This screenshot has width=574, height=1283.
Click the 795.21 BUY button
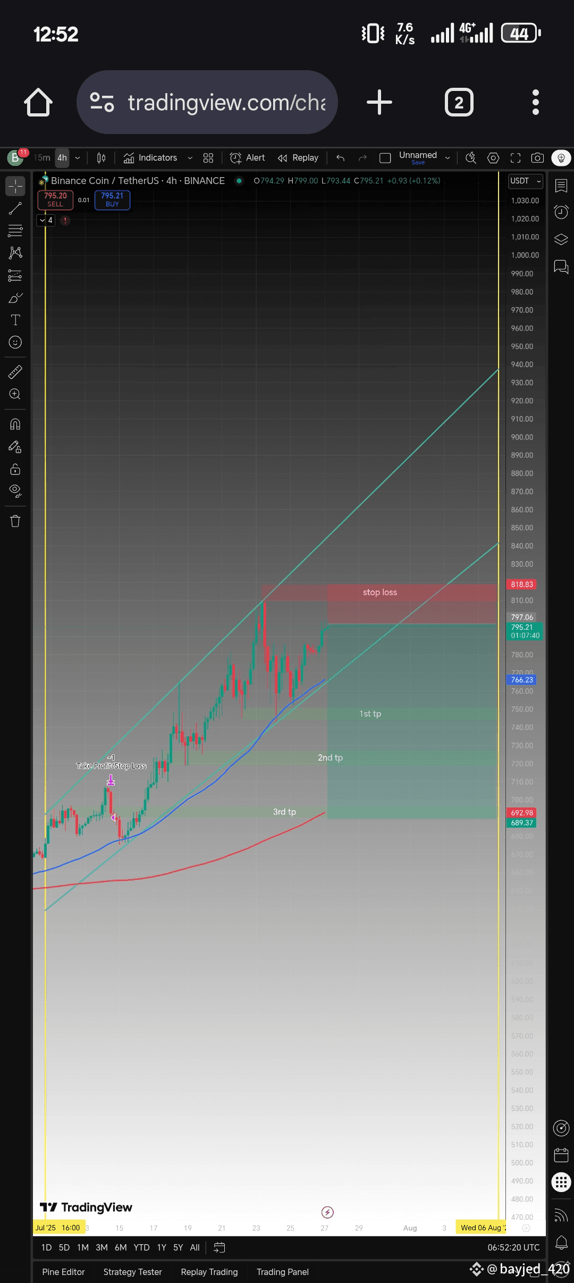(112, 199)
